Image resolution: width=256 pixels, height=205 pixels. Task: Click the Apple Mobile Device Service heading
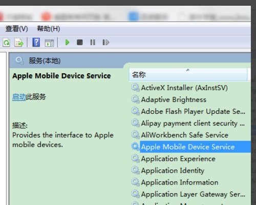tap(61, 76)
